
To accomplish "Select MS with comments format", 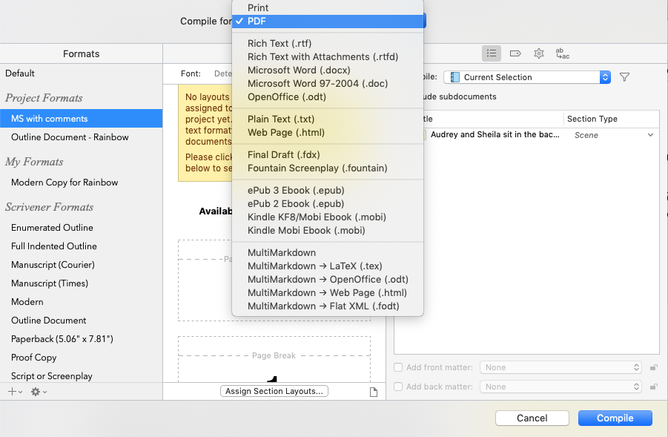I will 81,119.
